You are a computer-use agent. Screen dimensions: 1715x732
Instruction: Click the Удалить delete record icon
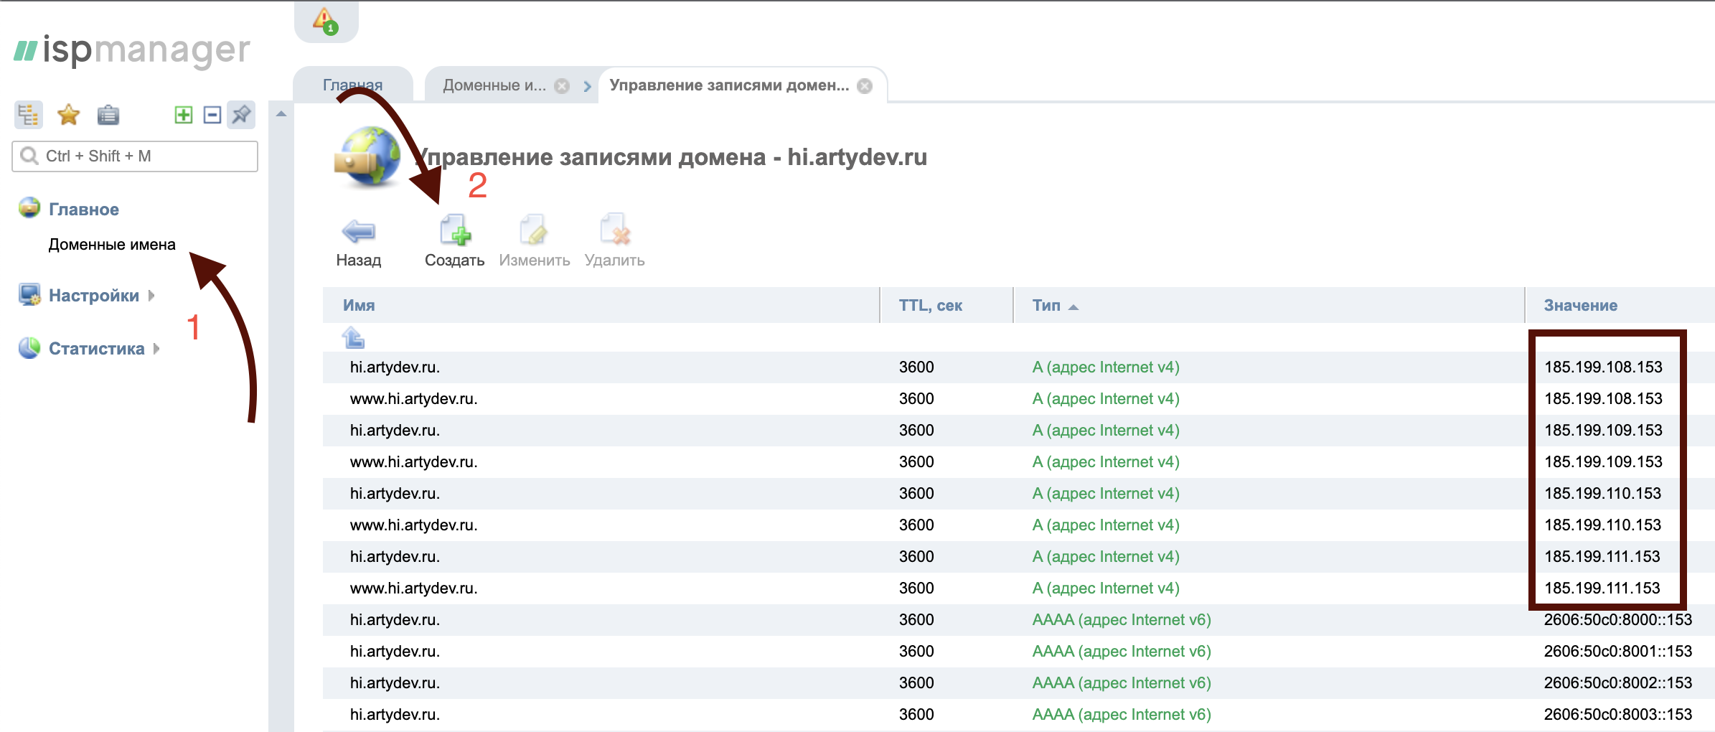coord(614,231)
